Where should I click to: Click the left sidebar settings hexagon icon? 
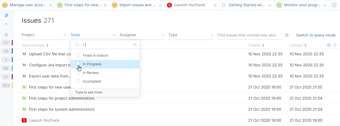pos(6,35)
